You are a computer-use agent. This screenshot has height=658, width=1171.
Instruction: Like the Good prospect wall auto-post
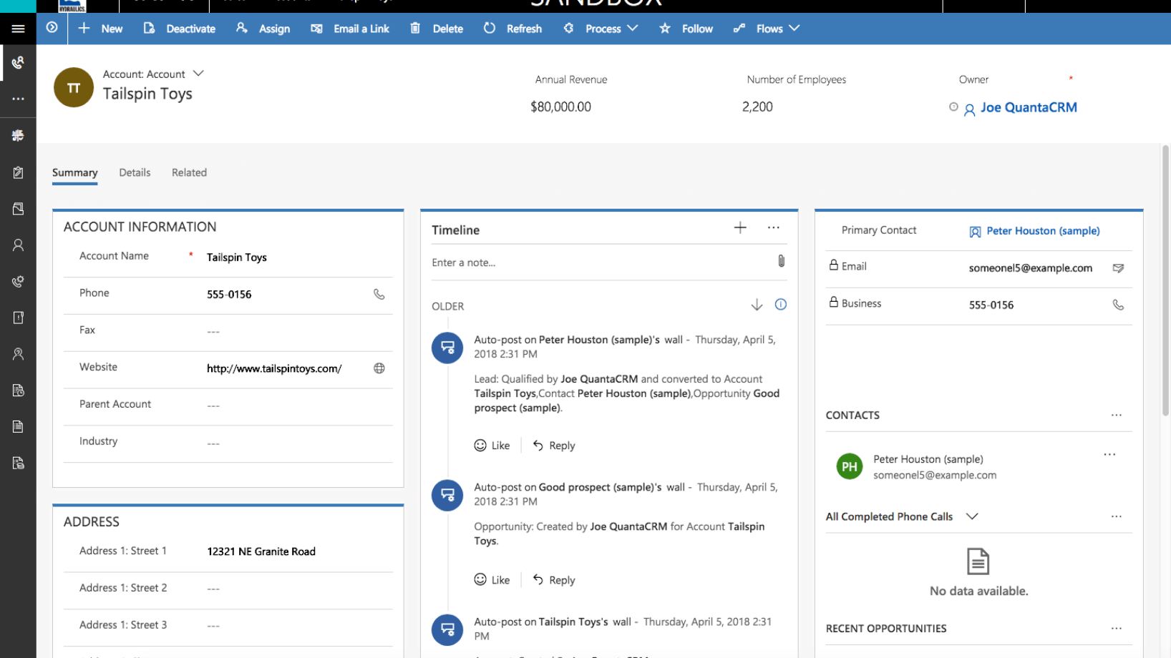pos(492,579)
